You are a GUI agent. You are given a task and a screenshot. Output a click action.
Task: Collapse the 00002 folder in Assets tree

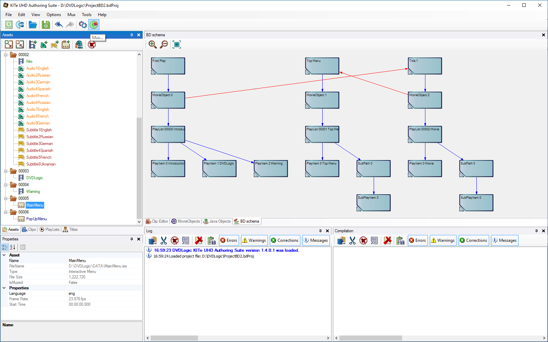pos(5,55)
